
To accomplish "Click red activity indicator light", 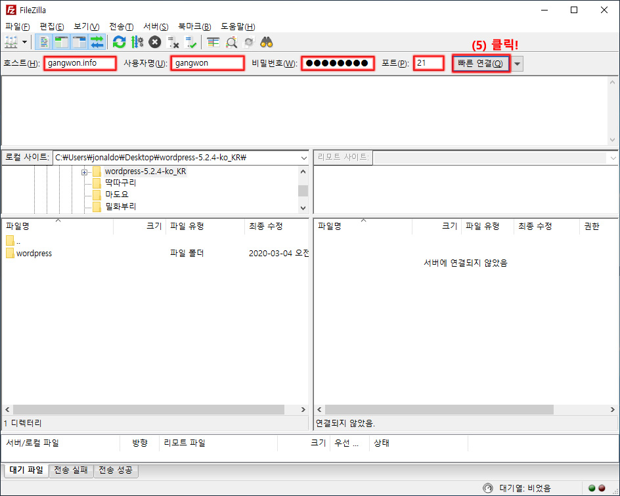I will coord(602,488).
